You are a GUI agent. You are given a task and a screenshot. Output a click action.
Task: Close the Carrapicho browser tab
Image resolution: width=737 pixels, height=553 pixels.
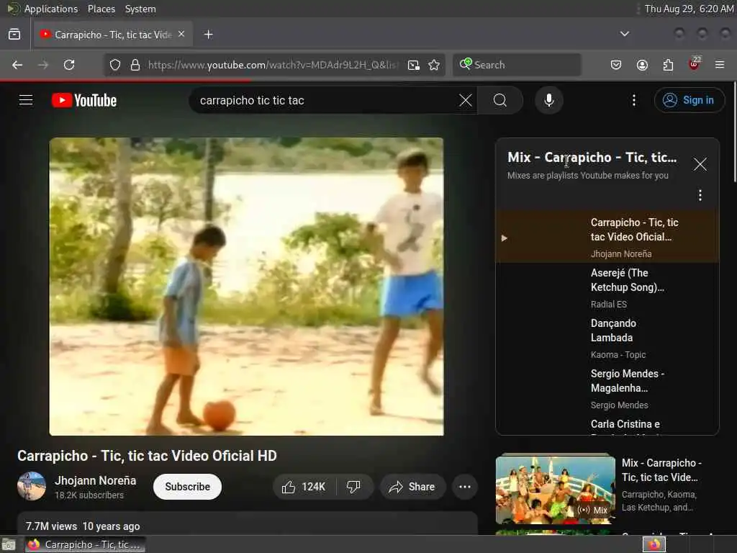pyautogui.click(x=181, y=35)
